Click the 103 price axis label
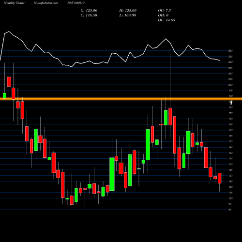242x242 pixels. tap(230, 198)
